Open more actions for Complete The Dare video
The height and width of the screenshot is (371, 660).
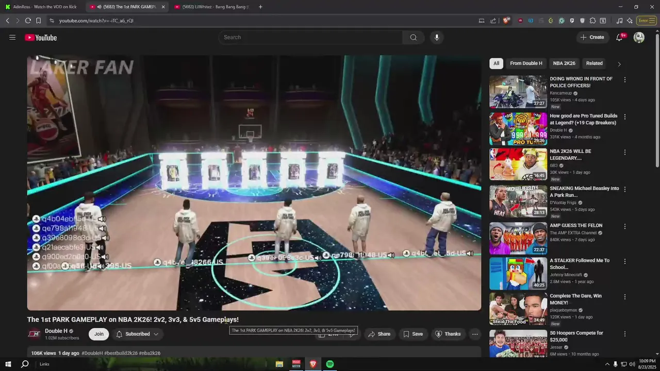[624, 297]
